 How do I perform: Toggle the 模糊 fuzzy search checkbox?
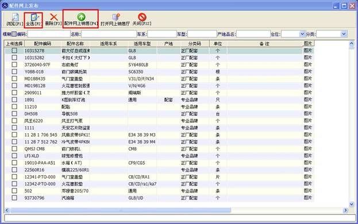14,34
